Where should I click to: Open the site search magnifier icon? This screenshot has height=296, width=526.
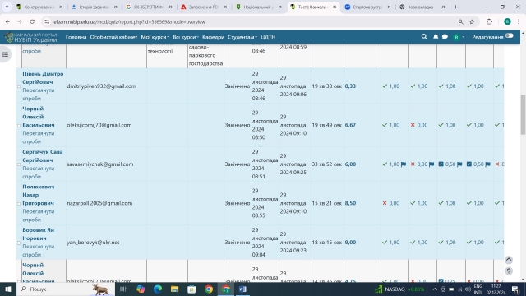pyautogui.click(x=424, y=37)
